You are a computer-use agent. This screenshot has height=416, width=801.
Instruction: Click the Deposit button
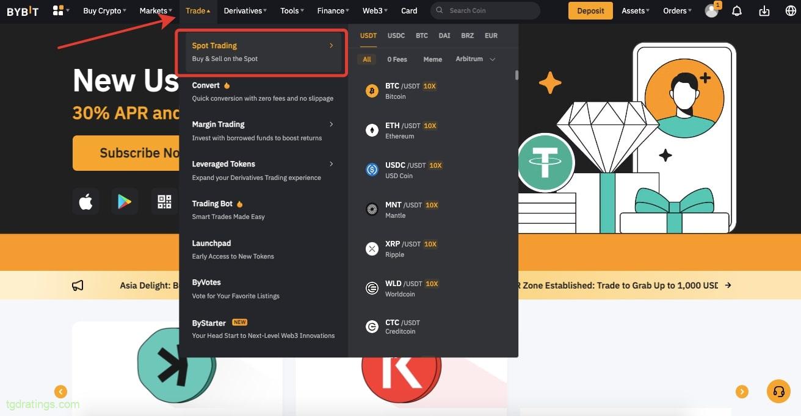pyautogui.click(x=590, y=10)
